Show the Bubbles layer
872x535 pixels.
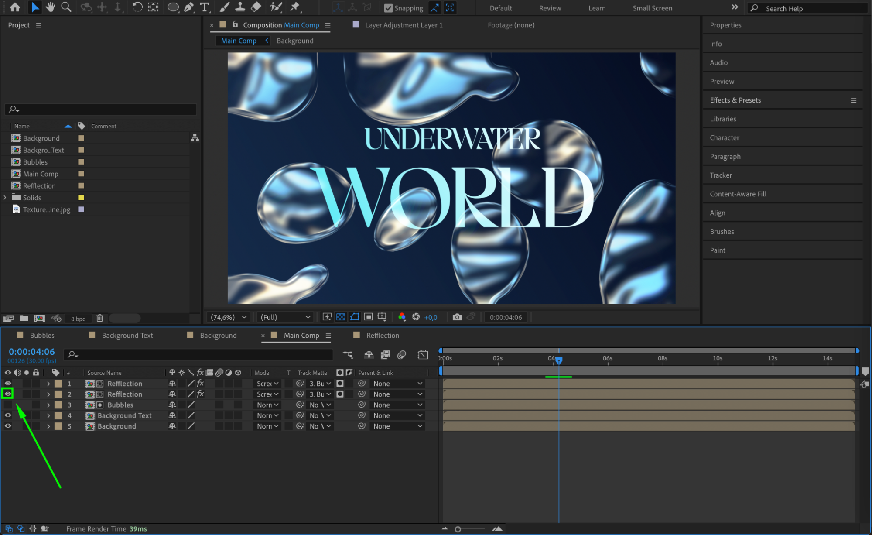(8, 405)
